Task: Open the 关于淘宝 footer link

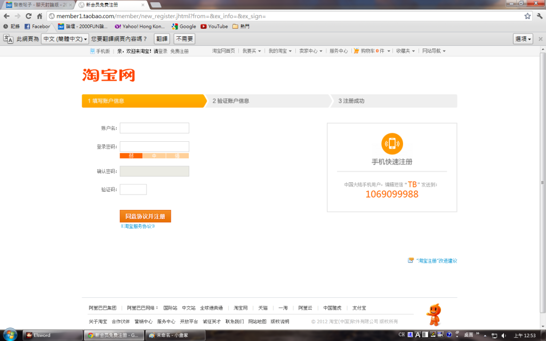Action: click(x=98, y=321)
